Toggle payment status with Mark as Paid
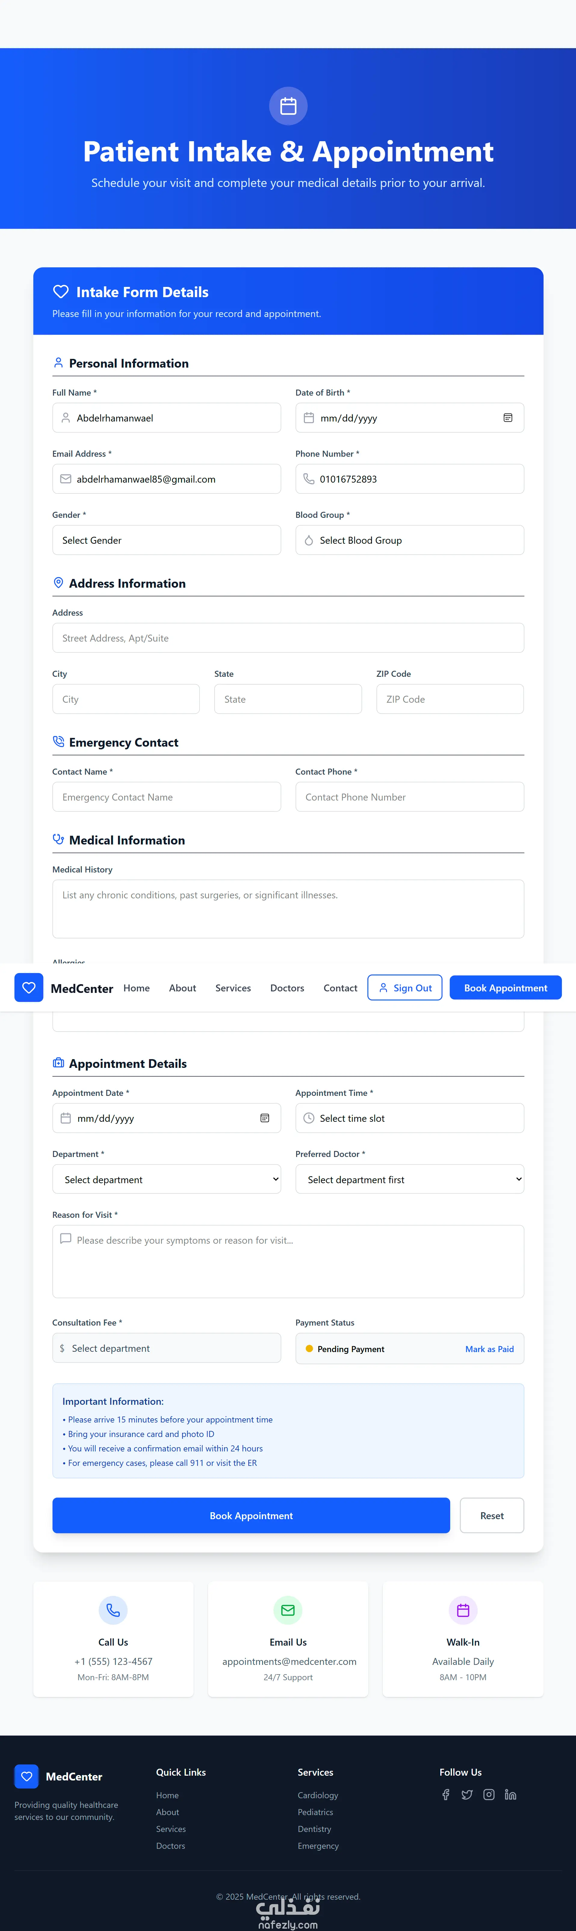 pyautogui.click(x=489, y=1348)
